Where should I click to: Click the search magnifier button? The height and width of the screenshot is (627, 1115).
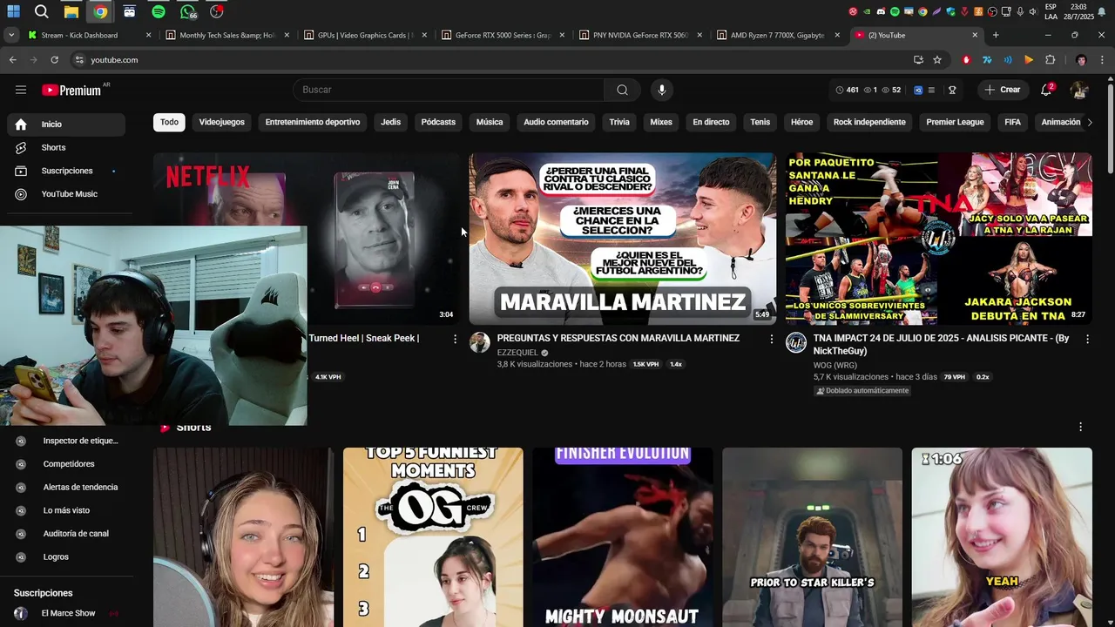point(622,90)
